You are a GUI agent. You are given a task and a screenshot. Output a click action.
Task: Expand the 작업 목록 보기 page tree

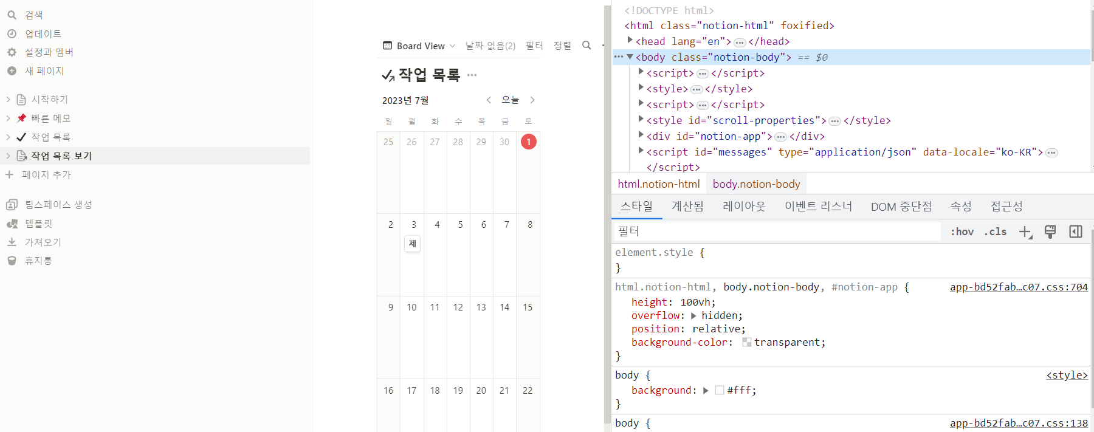[8, 156]
